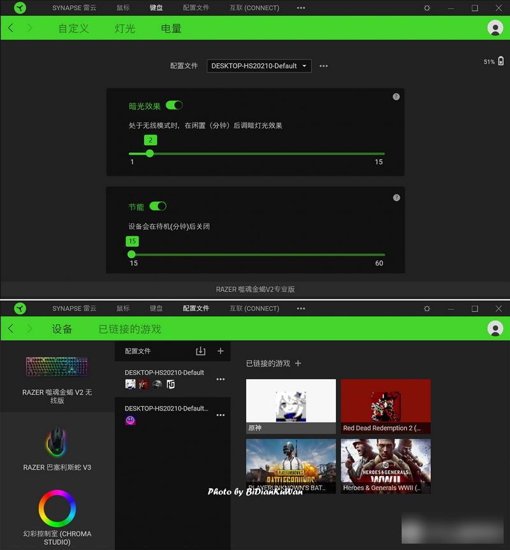Select the PLAYERUNKNOWN'S BATTLEGROUNDS game tile
The image size is (510, 550).
291,466
